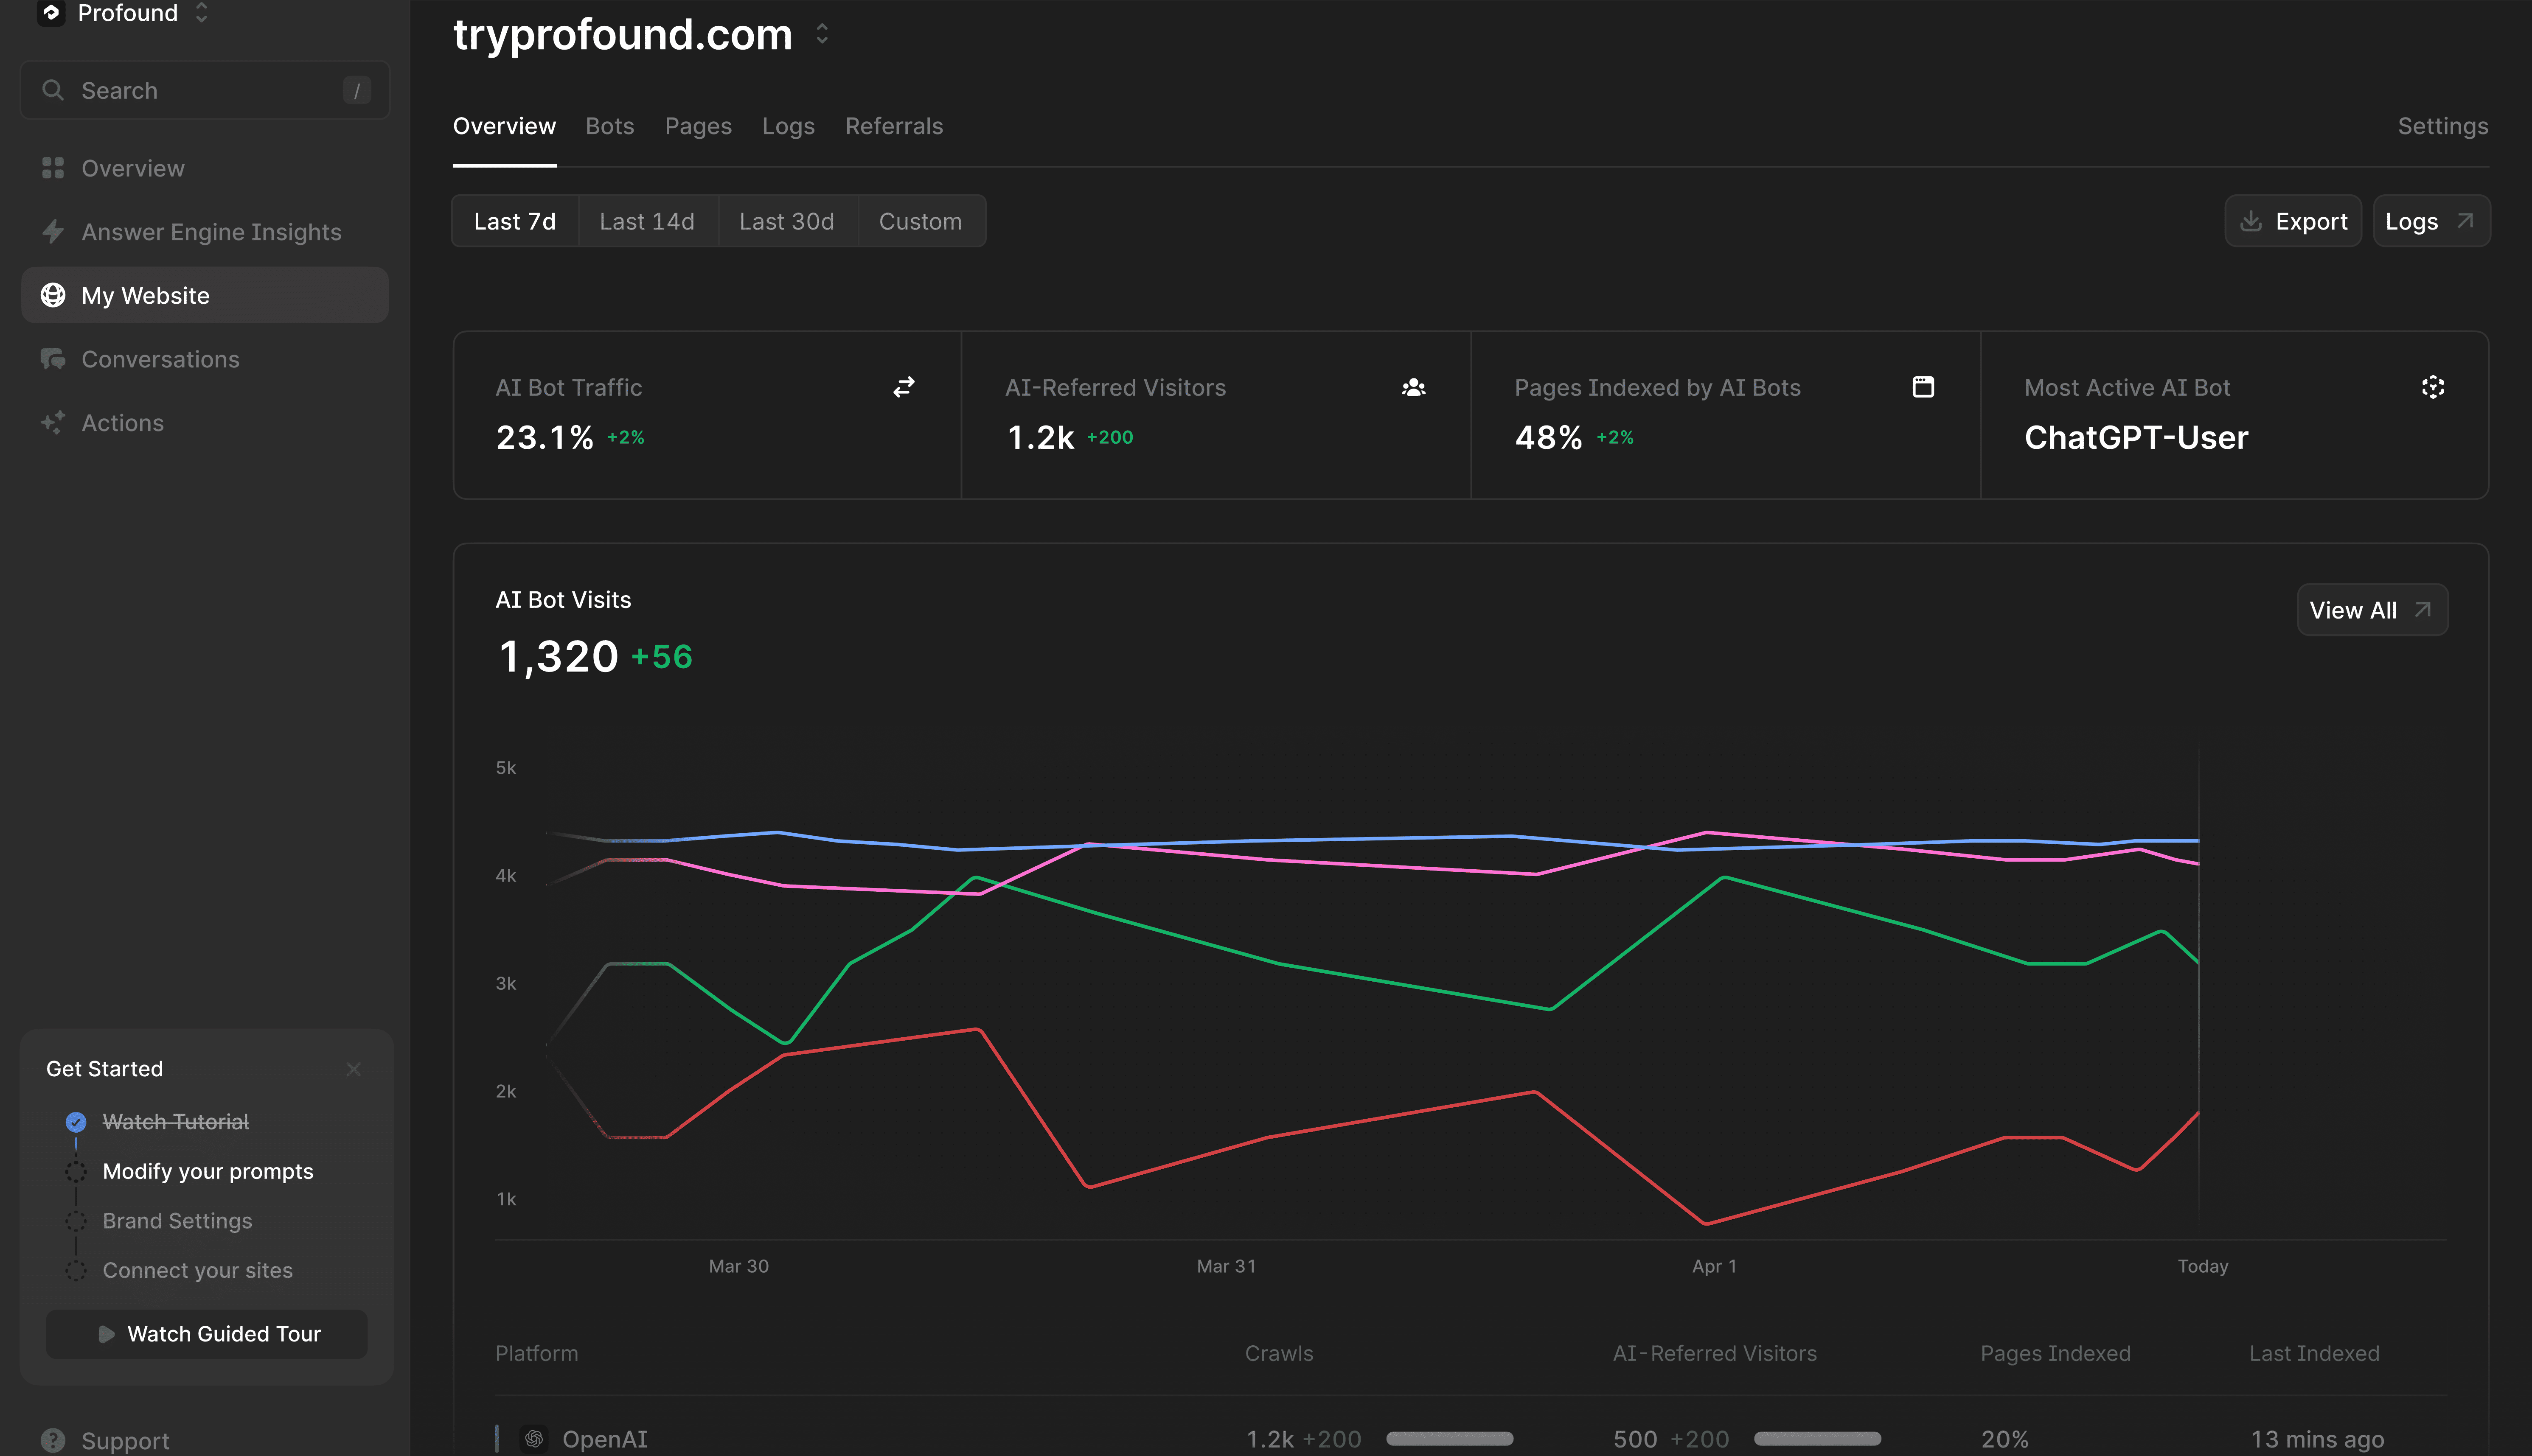Click the View All arrow icon
The width and height of the screenshot is (2532, 1456).
(2422, 609)
